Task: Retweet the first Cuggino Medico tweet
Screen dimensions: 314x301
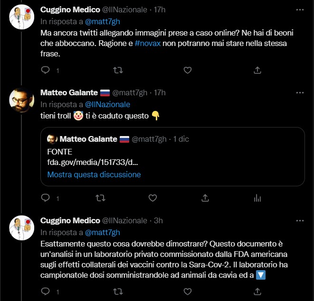Action: (117, 70)
